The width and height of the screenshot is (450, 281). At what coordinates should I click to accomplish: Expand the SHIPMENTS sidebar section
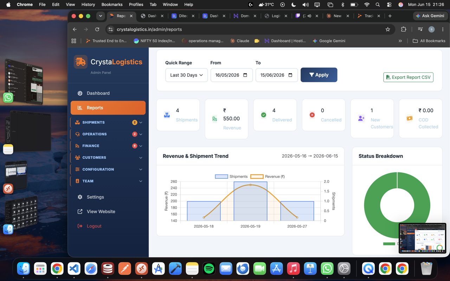click(108, 122)
